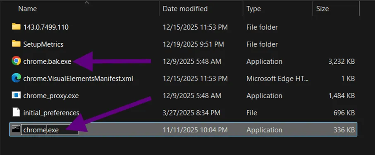Select chrome.VisualElementsManifest.xml file name
The image size is (375, 155).
(78, 79)
